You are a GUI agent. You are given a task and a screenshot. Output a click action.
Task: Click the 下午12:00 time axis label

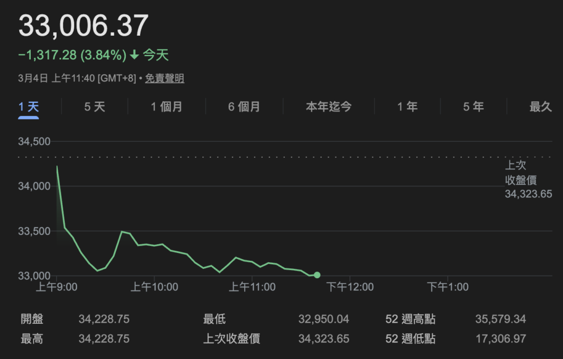350,287
